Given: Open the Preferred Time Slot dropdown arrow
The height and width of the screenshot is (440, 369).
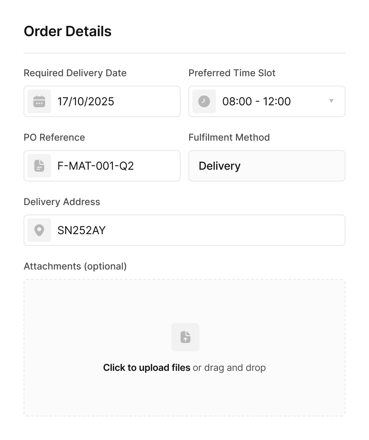Looking at the screenshot, I should pyautogui.click(x=331, y=101).
